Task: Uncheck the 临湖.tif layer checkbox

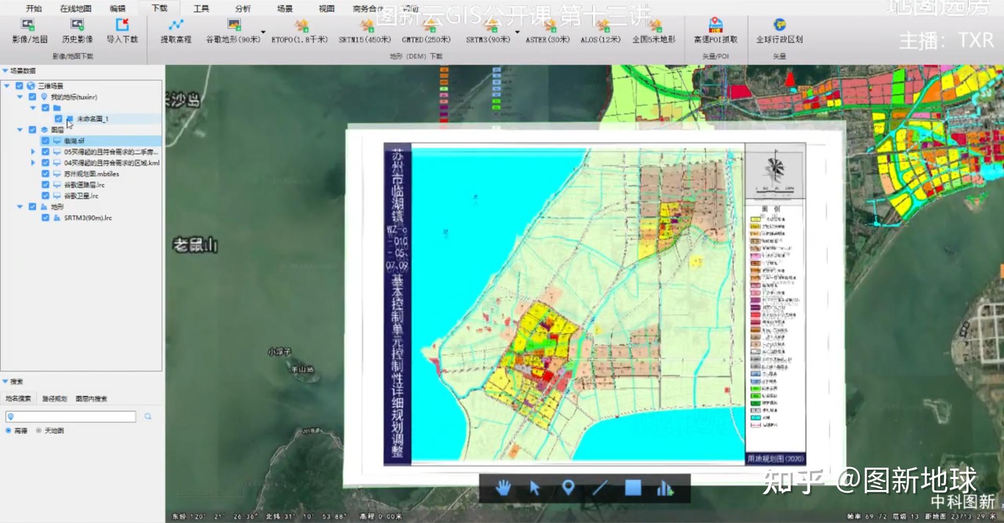Action: (45, 141)
